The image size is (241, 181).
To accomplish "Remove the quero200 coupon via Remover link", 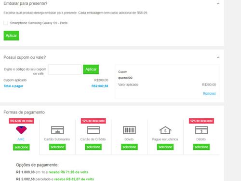I will [x=209, y=93].
